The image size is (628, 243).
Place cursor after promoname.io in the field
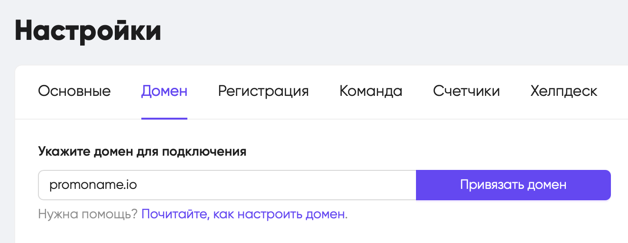coord(139,185)
